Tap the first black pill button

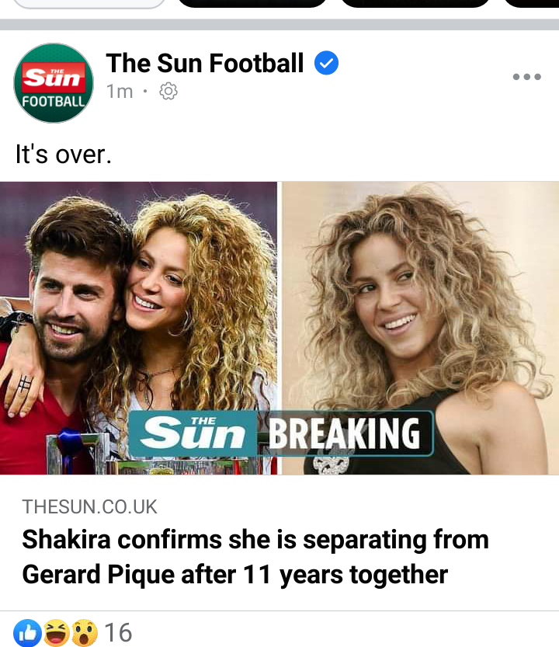pos(252,4)
